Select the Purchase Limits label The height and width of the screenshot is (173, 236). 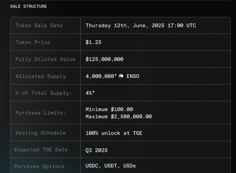(41, 113)
